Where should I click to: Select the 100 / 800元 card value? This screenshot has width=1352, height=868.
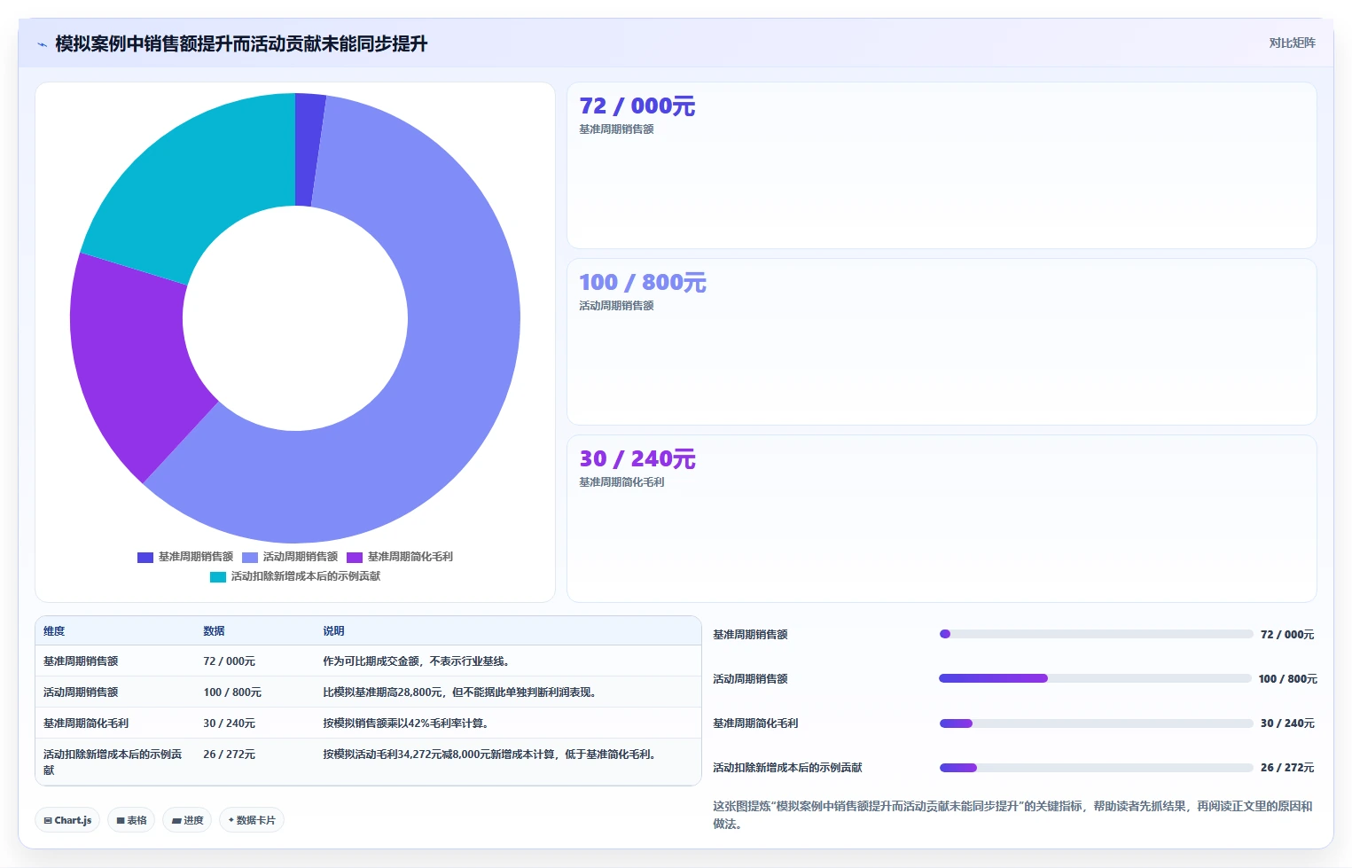tap(643, 283)
